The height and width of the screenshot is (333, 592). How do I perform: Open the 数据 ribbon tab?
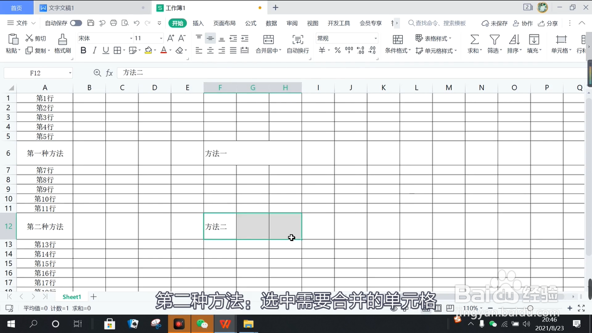[271, 23]
